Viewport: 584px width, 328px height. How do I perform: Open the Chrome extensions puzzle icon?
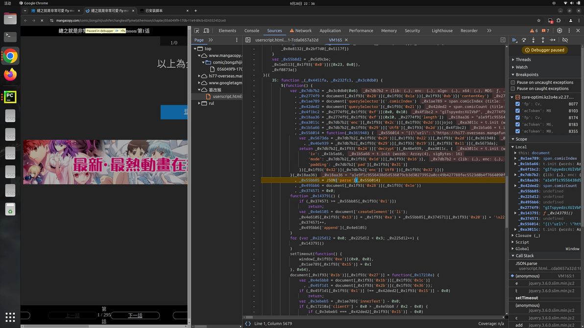click(x=559, y=21)
